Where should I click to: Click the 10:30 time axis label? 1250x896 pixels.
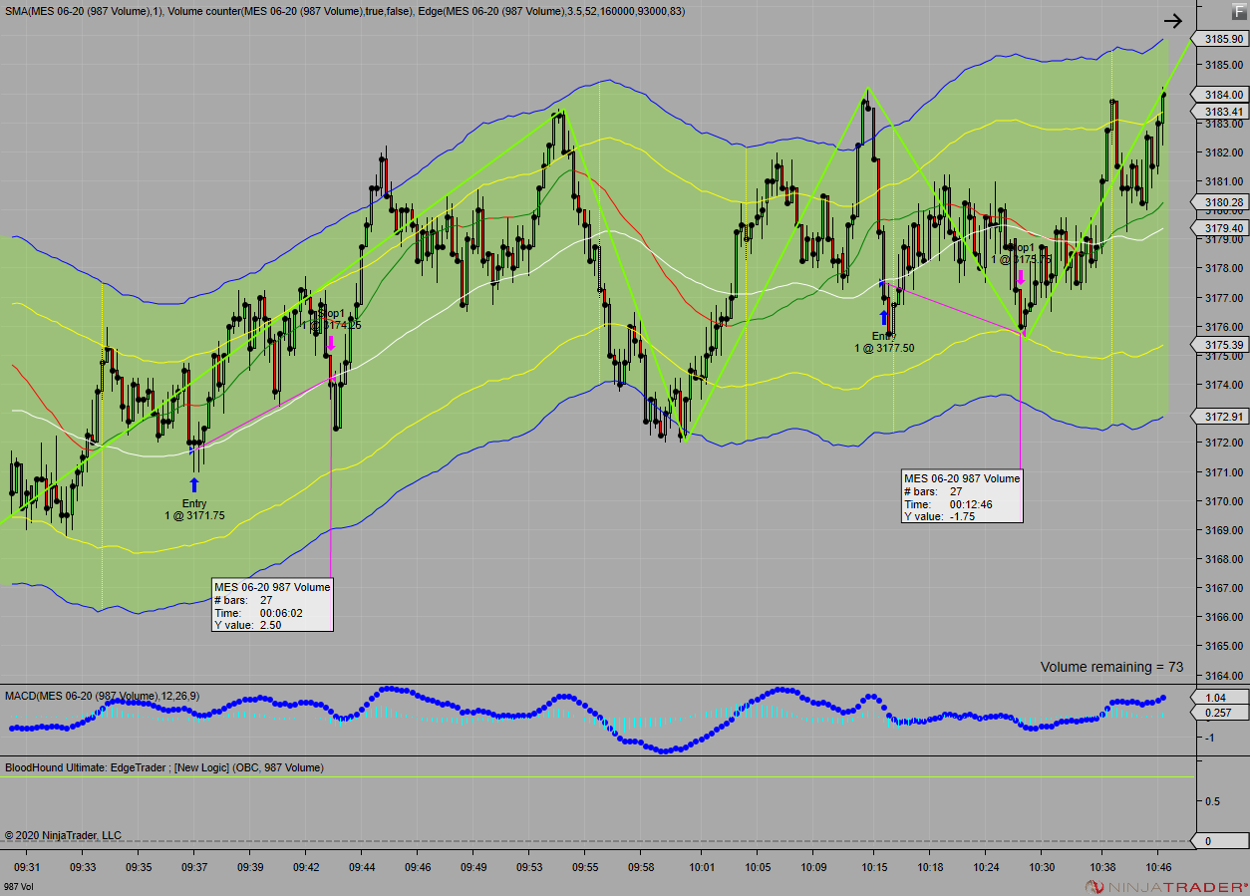(1042, 868)
